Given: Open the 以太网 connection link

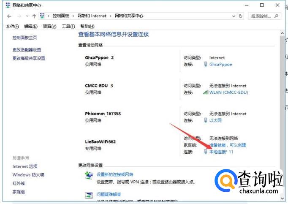Looking at the screenshot, I should (x=215, y=120).
